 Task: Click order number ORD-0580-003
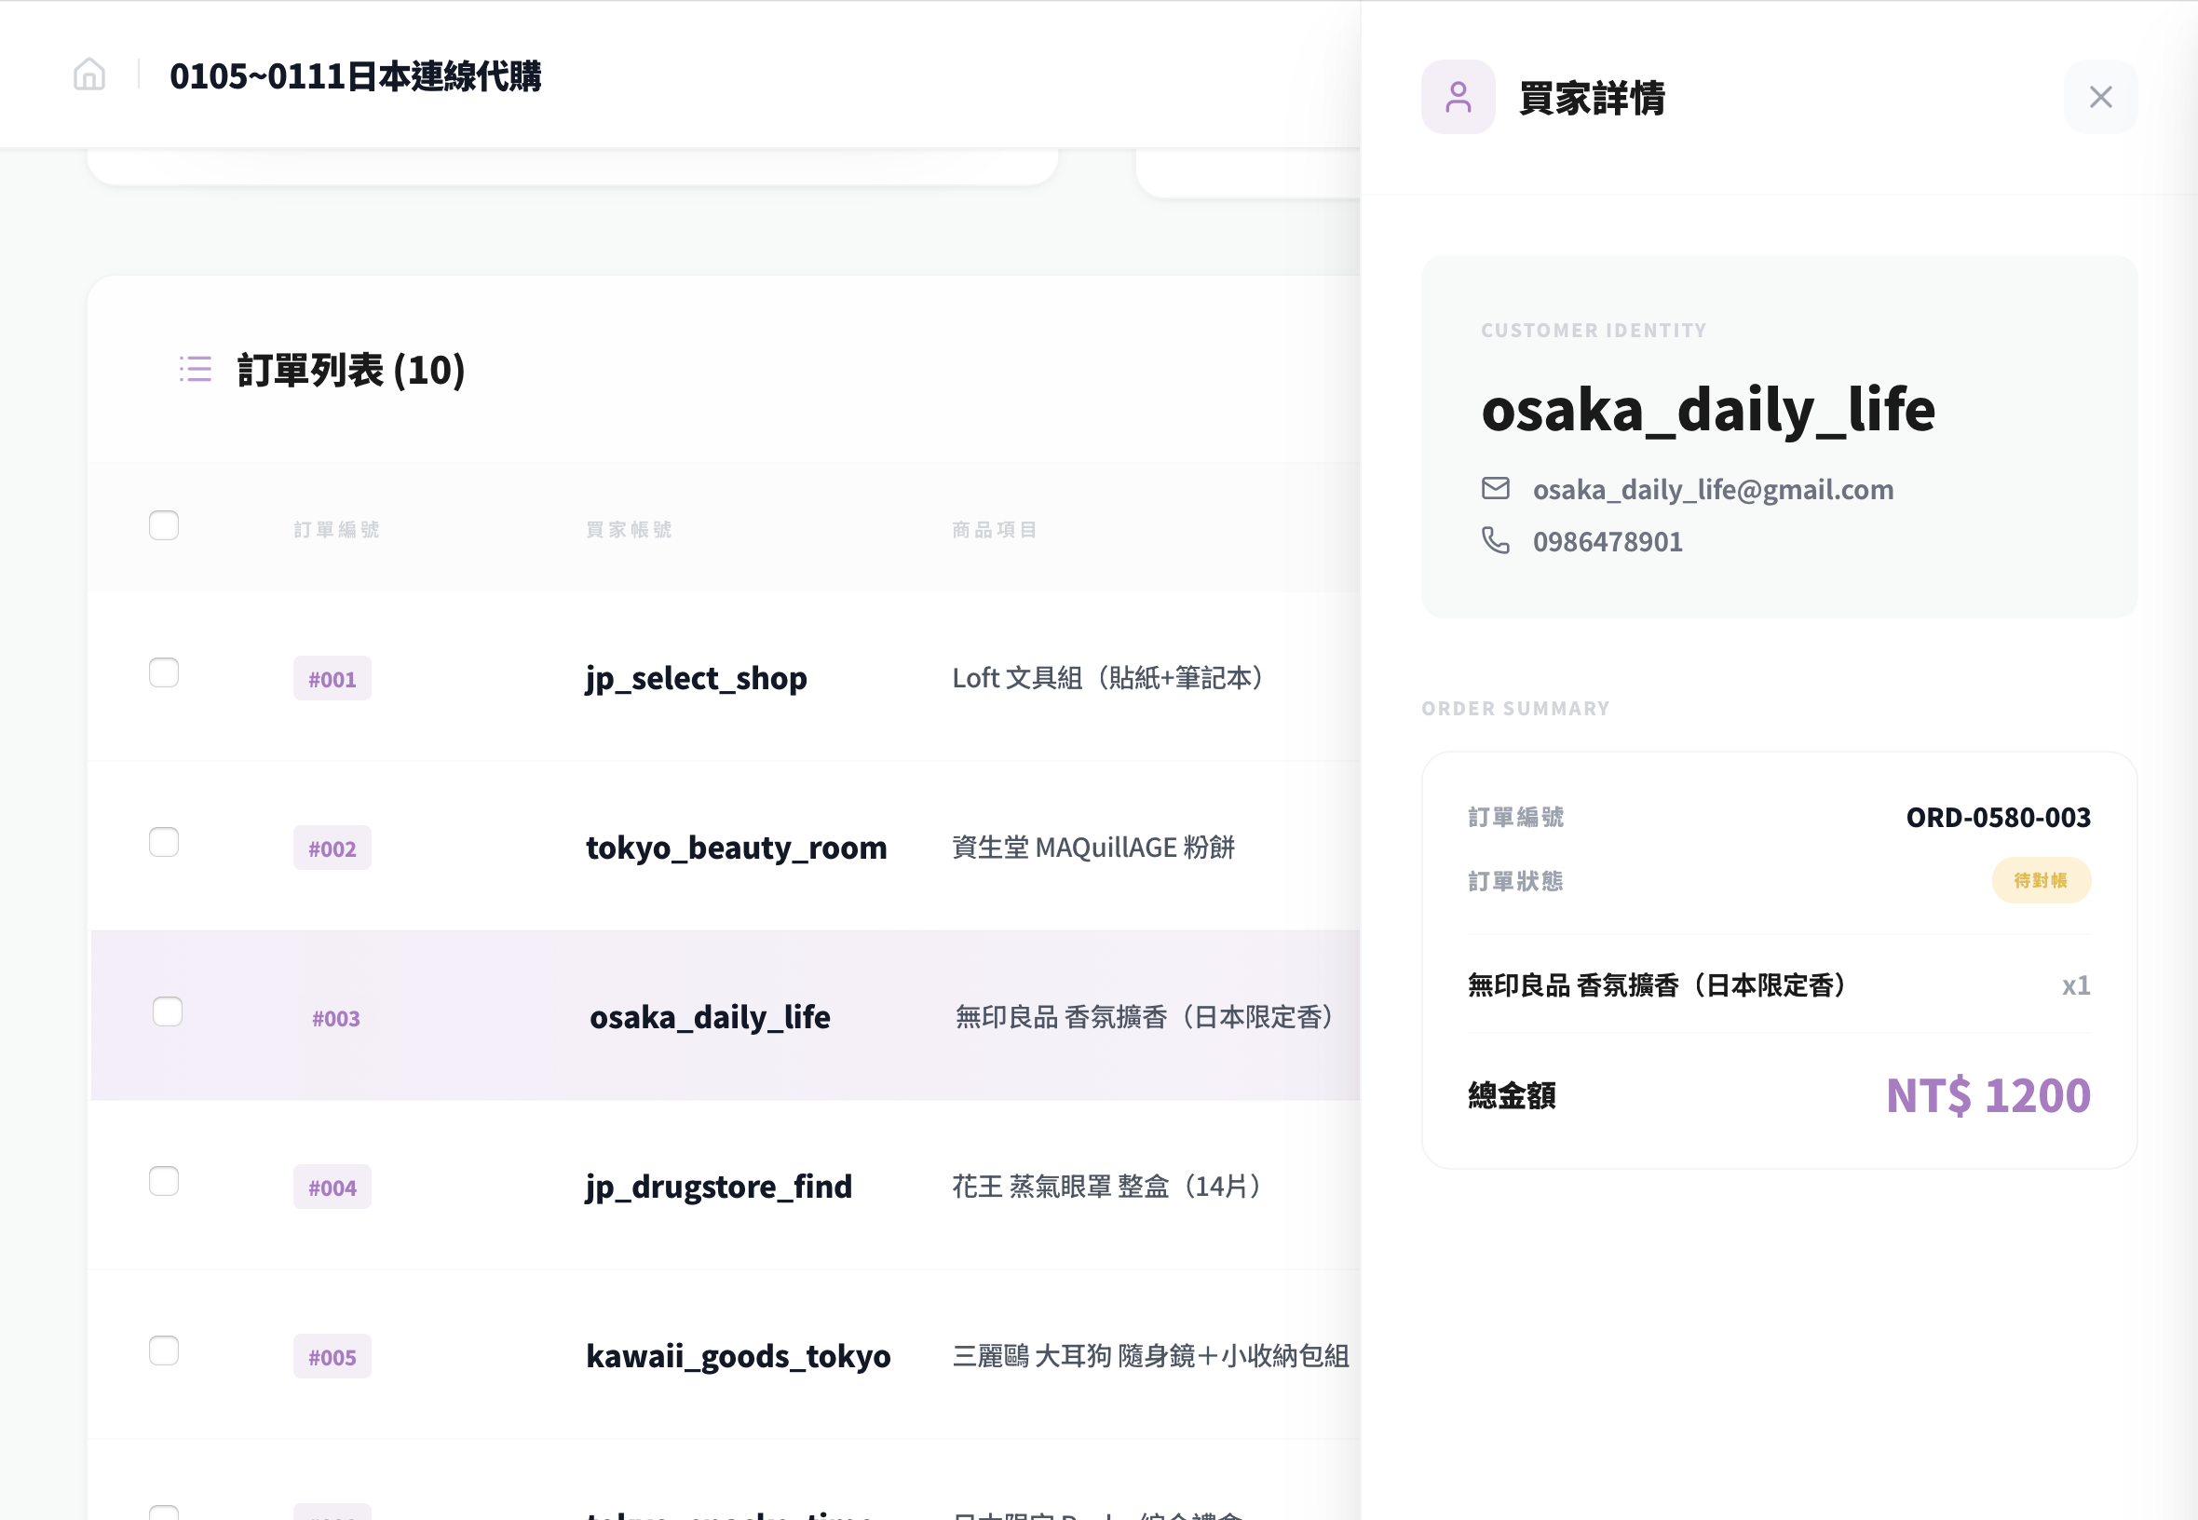(1997, 817)
